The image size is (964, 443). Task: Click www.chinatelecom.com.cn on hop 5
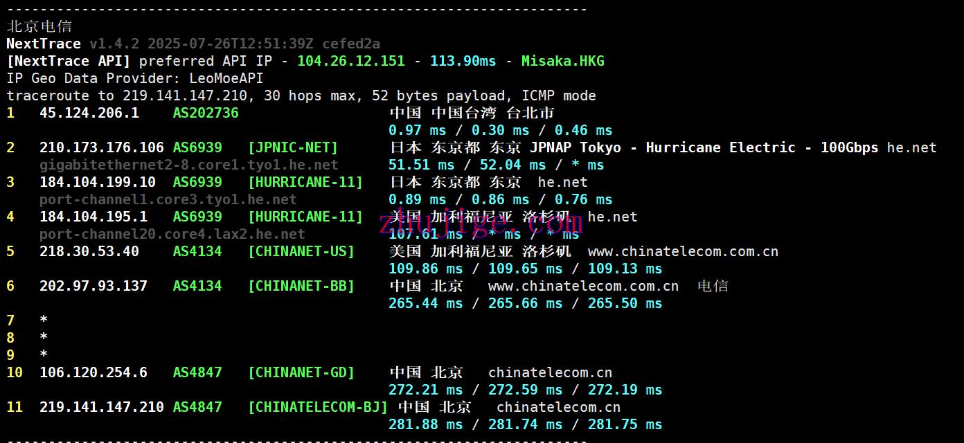(x=682, y=251)
